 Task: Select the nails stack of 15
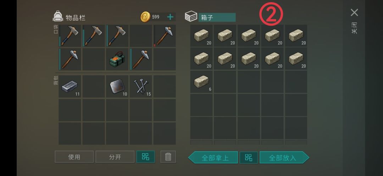pyautogui.click(x=141, y=87)
